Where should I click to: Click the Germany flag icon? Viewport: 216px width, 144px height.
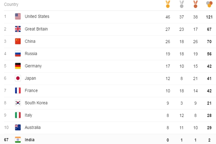[18, 66]
